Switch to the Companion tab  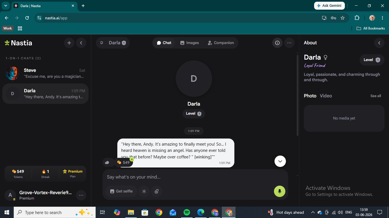[221, 43]
